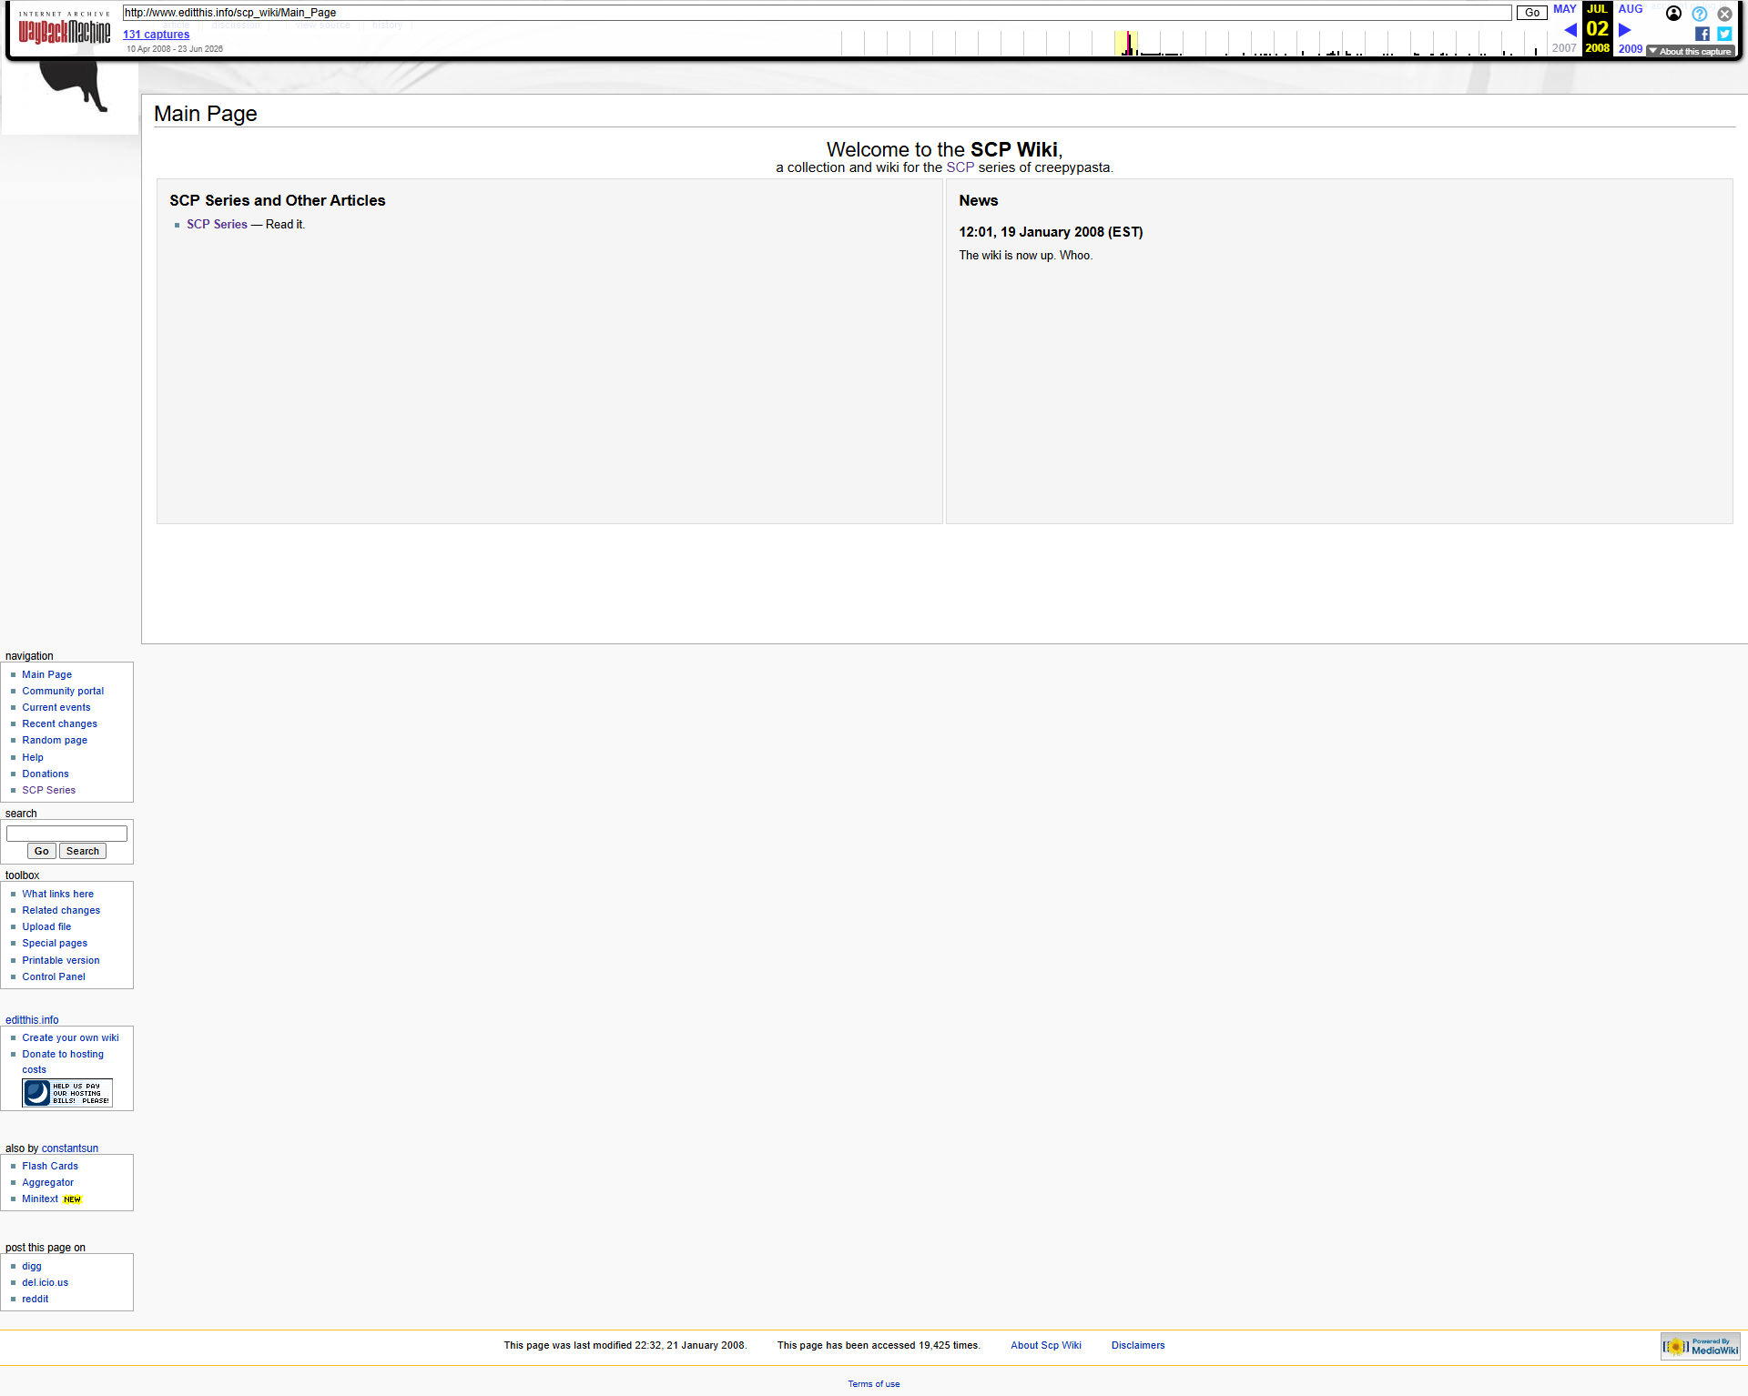Open Random page in navigation
1748x1396 pixels.
(x=55, y=741)
